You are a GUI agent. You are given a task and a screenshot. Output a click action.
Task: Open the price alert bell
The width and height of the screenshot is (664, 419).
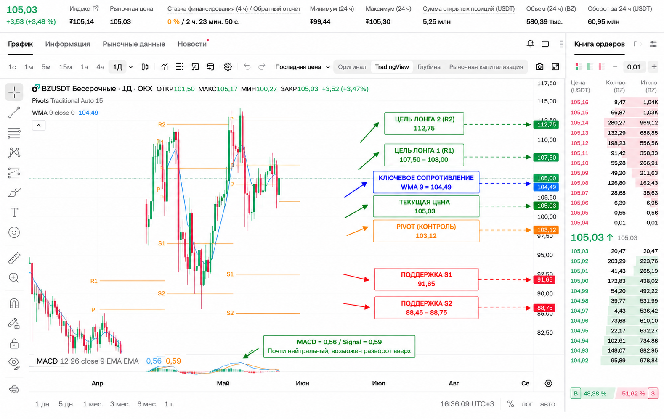click(531, 44)
